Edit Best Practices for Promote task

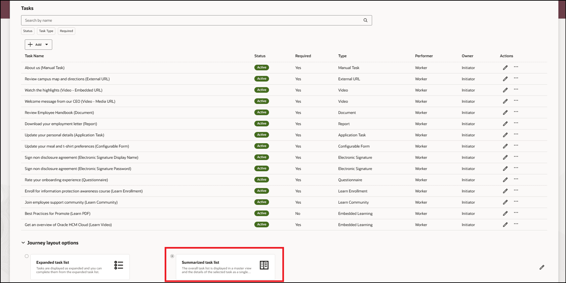pos(505,214)
